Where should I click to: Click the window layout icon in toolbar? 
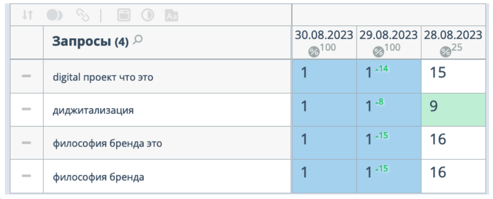(x=124, y=15)
